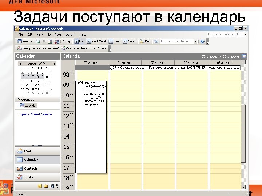This screenshot has height=196, width=262.
Task: Open the Tools menu
Action: click(x=58, y=34)
